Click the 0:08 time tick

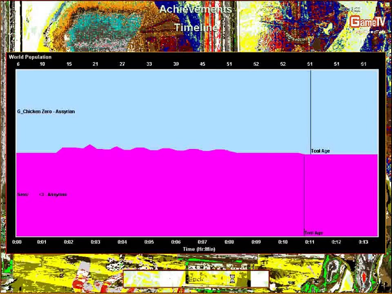point(229,242)
